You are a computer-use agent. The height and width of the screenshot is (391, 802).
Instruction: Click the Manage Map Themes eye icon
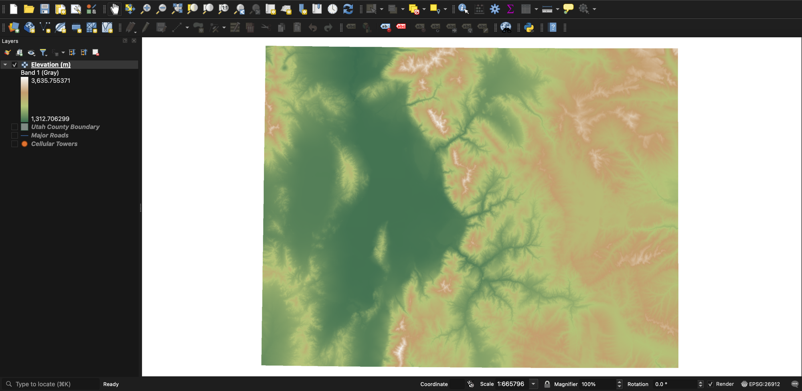(x=31, y=53)
